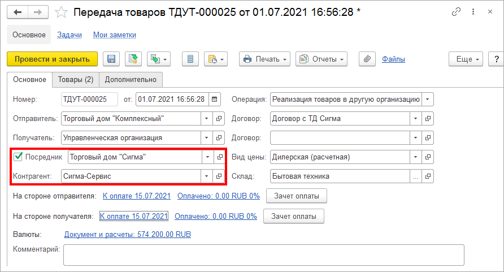Click the Провести и закрыть button

[x=52, y=59]
